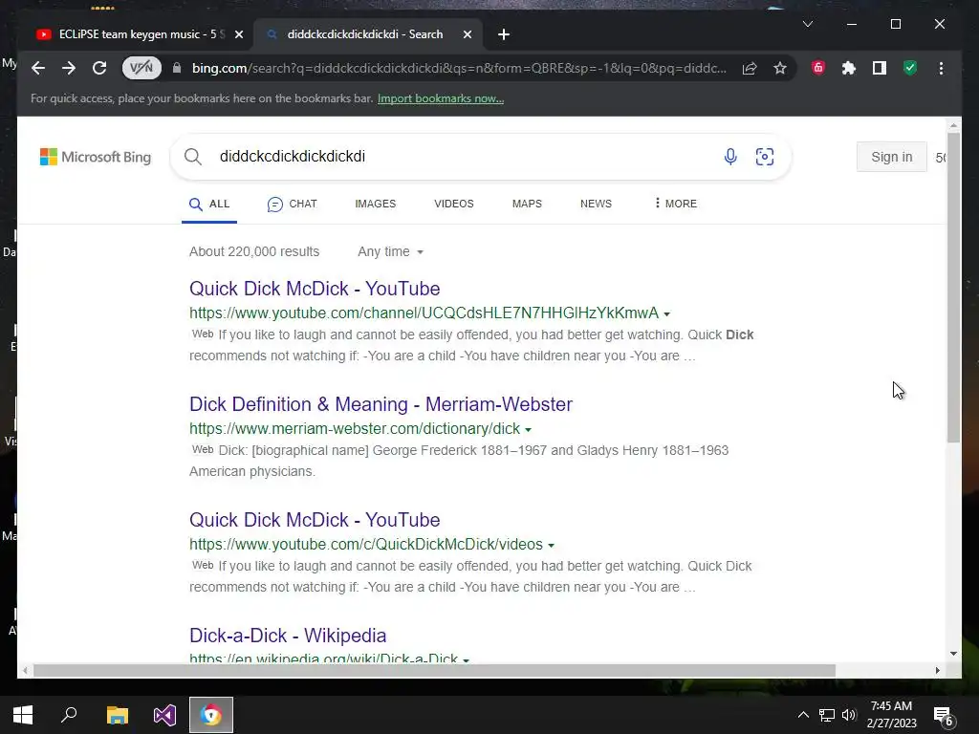Switch to the VIDEOS tab

point(454,205)
